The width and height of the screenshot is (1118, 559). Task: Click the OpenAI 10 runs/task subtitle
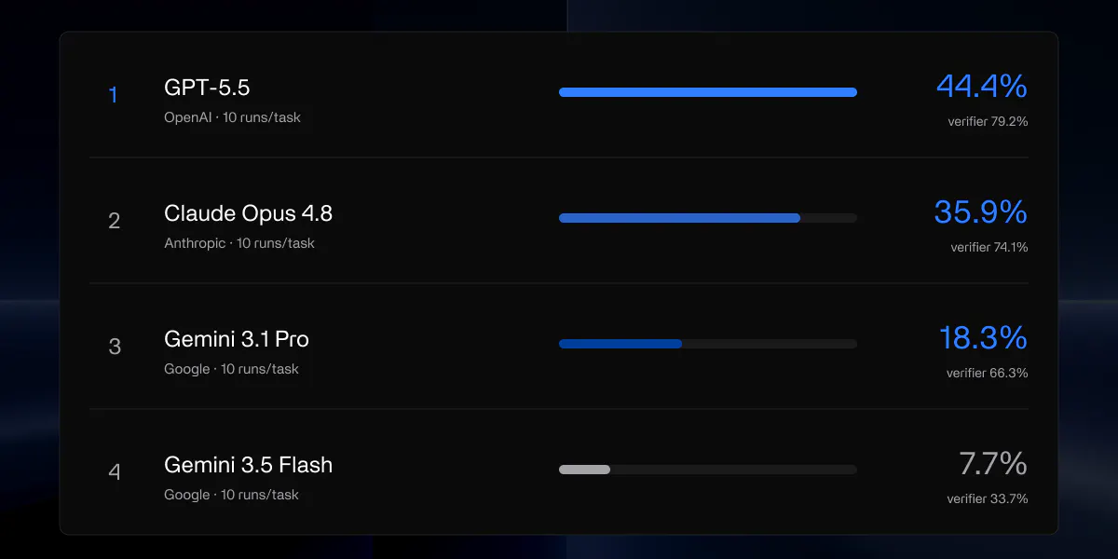[x=232, y=117]
